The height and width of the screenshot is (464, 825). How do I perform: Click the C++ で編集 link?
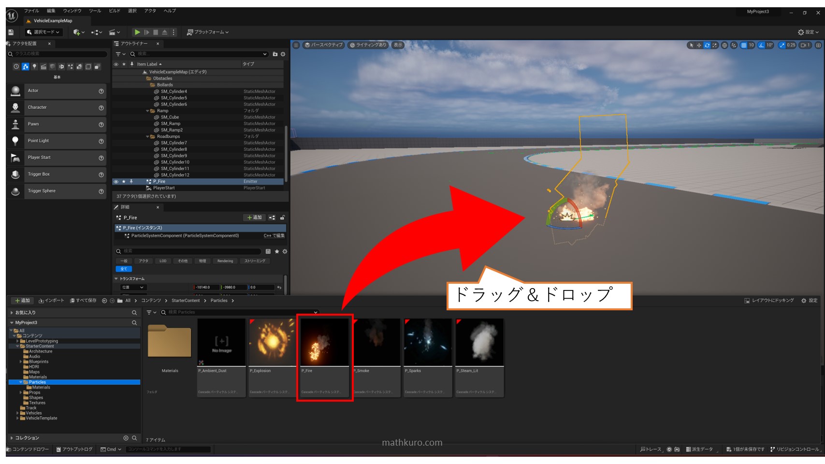pyautogui.click(x=274, y=236)
